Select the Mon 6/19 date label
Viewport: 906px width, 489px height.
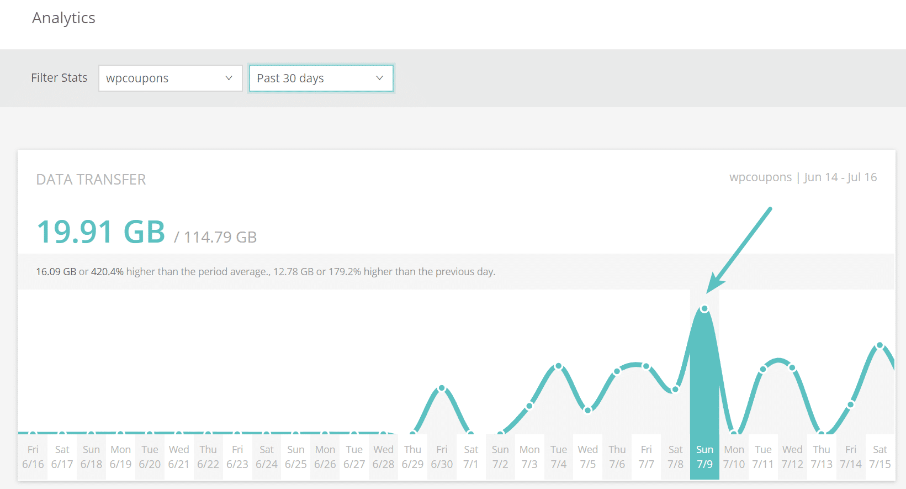click(120, 456)
